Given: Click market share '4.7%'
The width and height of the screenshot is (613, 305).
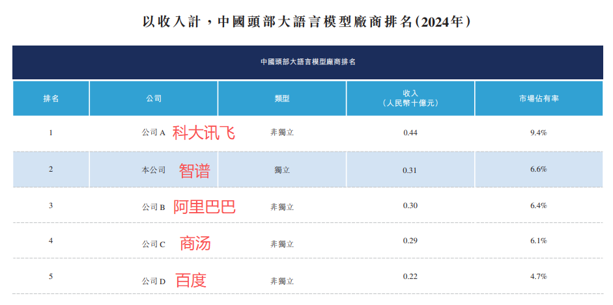Looking at the screenshot, I should [x=539, y=276].
